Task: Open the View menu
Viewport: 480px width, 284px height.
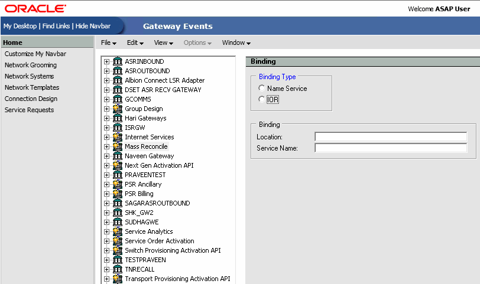Action: pyautogui.click(x=164, y=43)
